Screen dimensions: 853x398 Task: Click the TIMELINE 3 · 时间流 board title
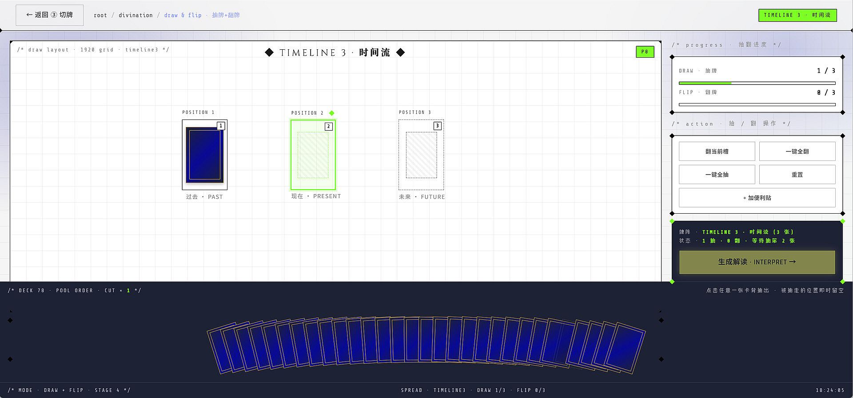(335, 52)
